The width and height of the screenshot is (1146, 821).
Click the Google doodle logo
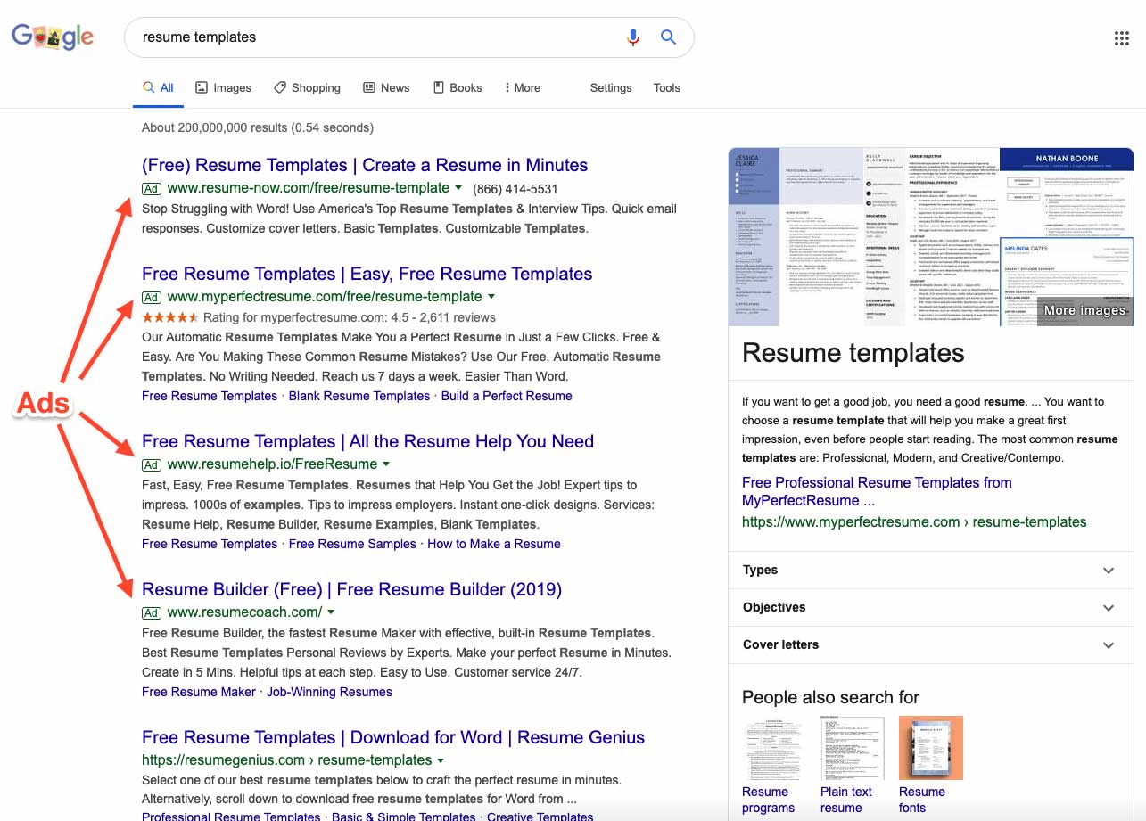pyautogui.click(x=52, y=37)
